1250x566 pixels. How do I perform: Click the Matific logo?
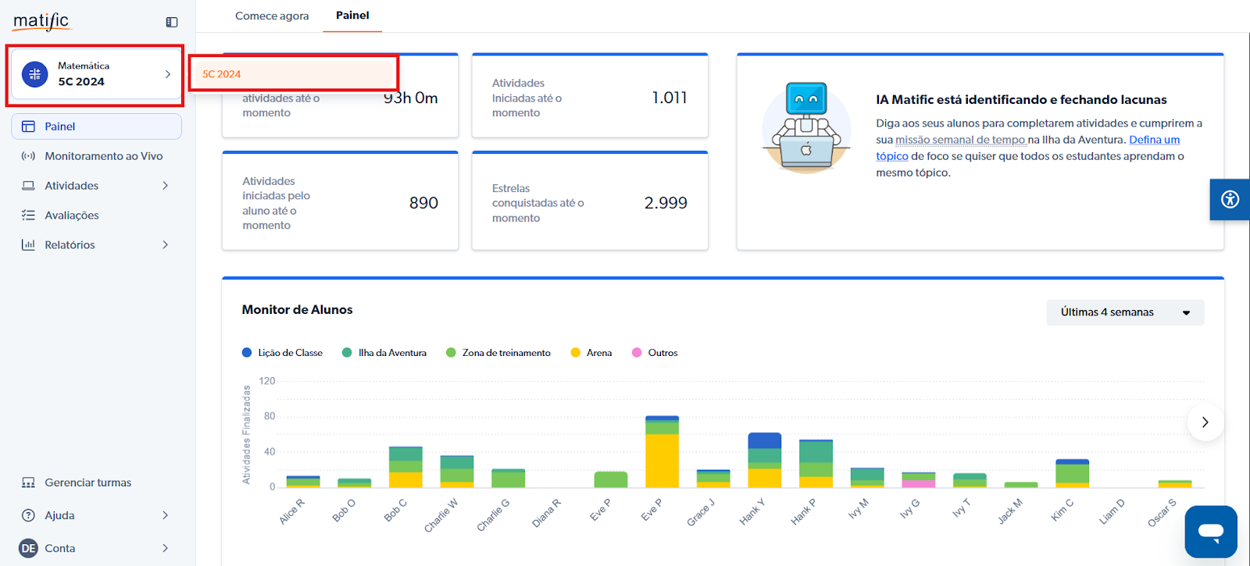41,21
